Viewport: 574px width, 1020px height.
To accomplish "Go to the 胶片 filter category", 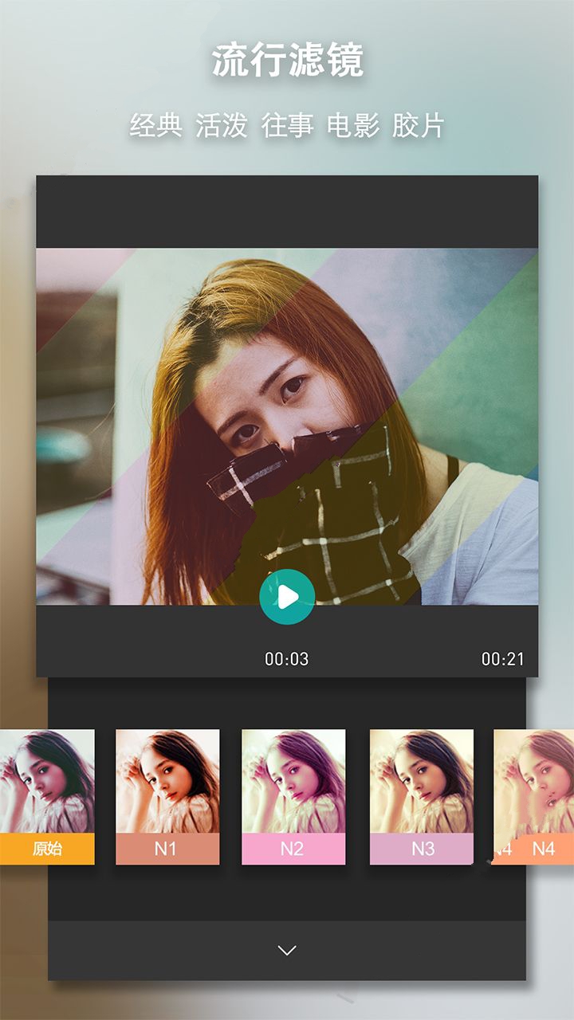I will 418,126.
